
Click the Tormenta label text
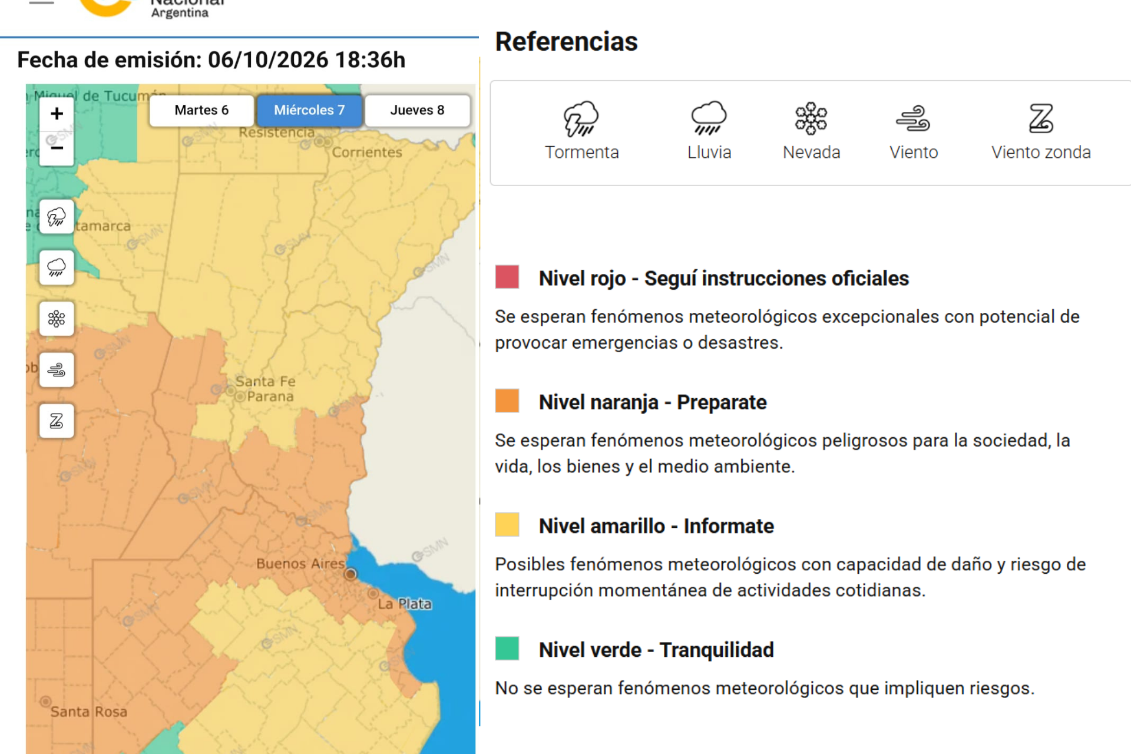click(581, 152)
